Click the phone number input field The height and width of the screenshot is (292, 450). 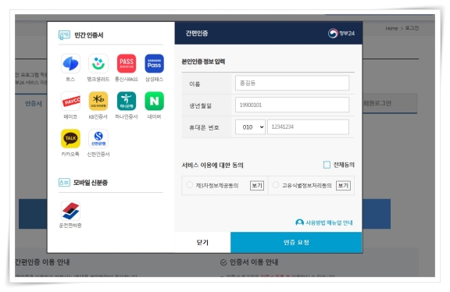309,126
